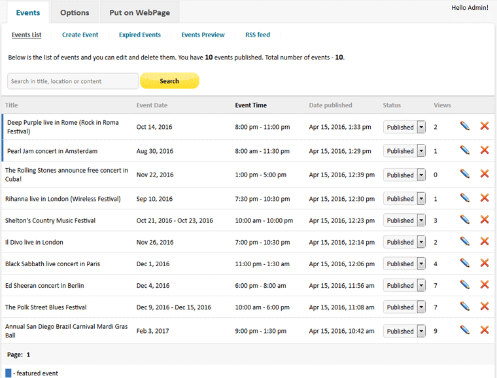
Task: Edit Shelton's Country Music Festival event
Action: pos(465,220)
